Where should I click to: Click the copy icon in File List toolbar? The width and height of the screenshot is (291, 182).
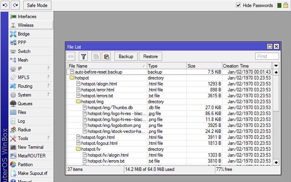tap(96, 56)
